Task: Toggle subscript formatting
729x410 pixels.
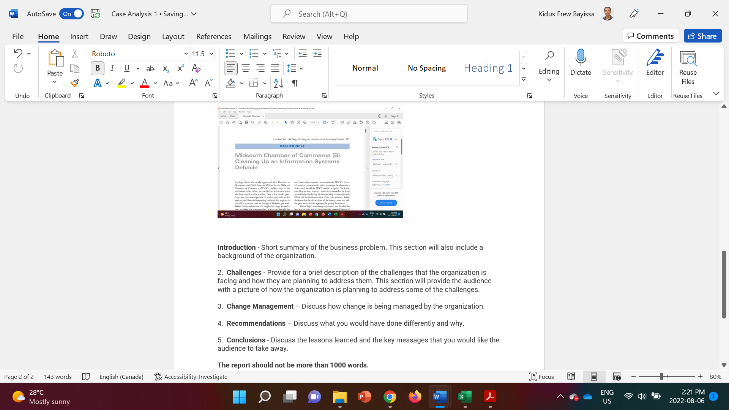Action: pyautogui.click(x=165, y=68)
